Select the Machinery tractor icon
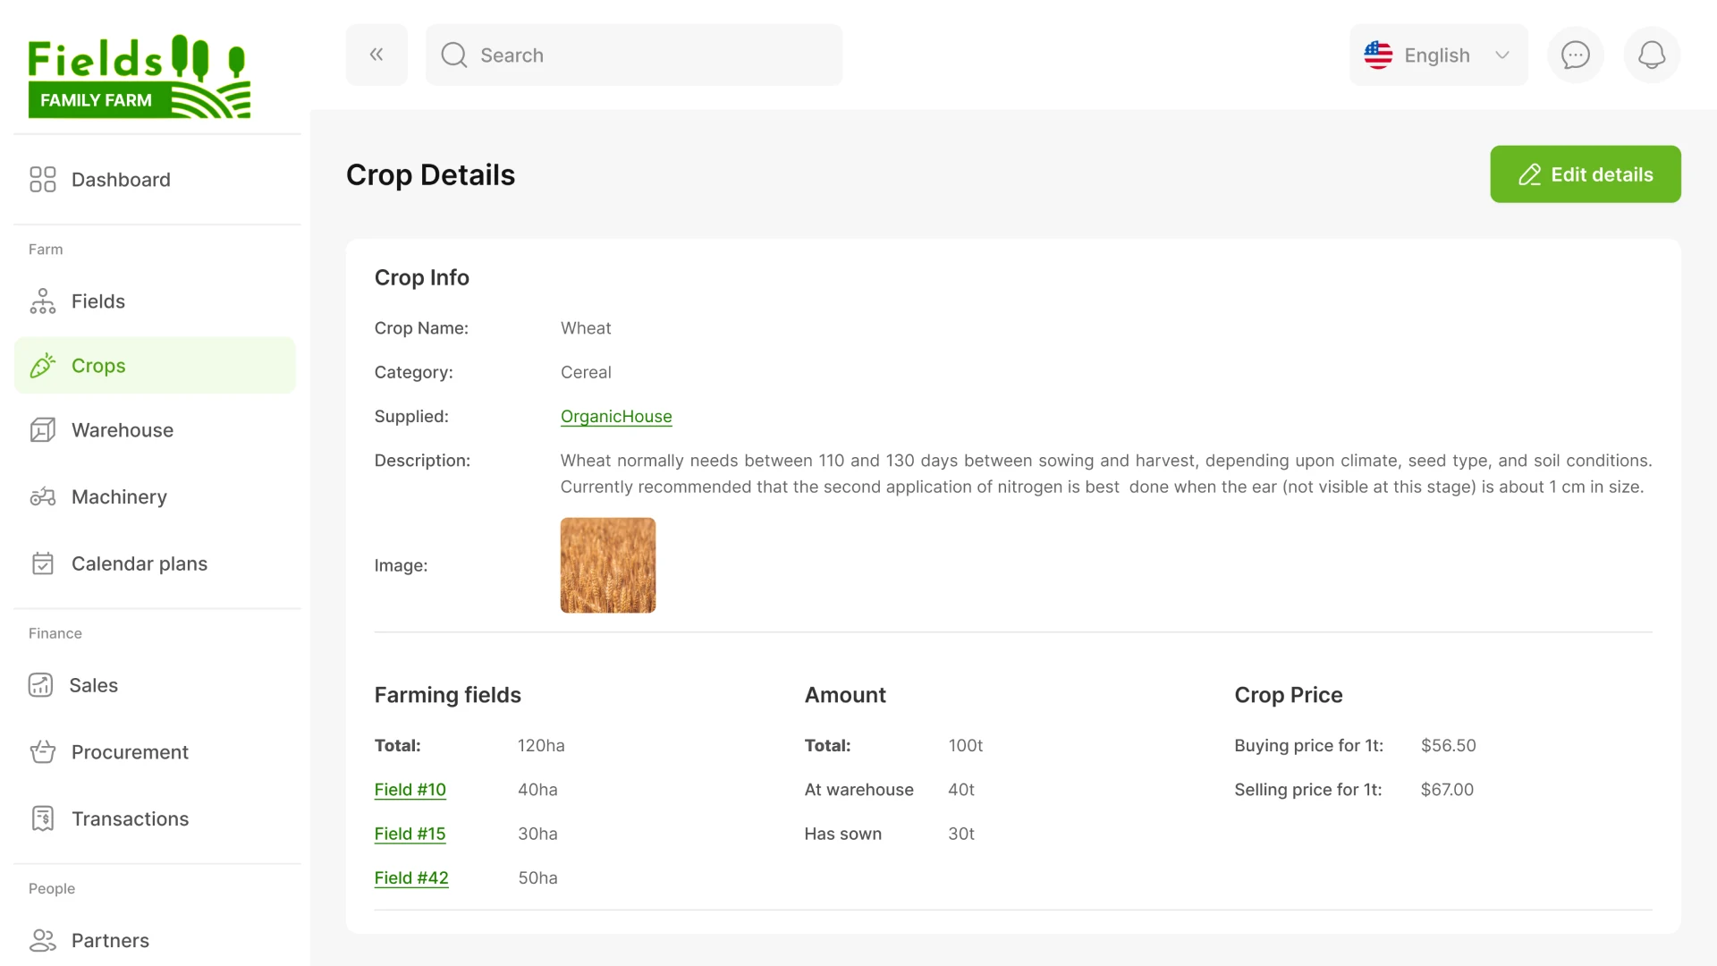This screenshot has height=966, width=1717. (x=42, y=496)
